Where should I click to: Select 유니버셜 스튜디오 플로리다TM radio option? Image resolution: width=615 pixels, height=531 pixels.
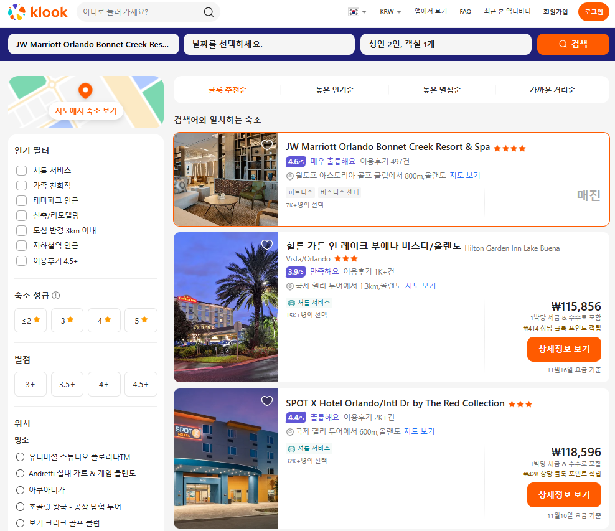[x=20, y=457]
